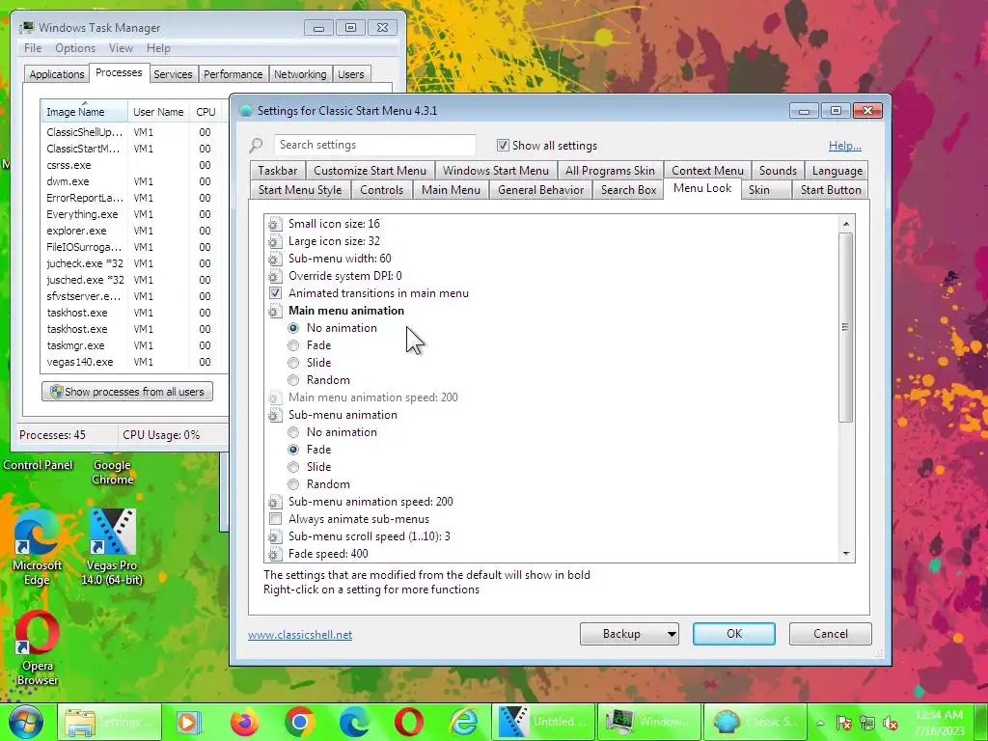Viewport: 988px width, 741px height.
Task: Select Fade for main menu animation
Action: [x=293, y=346]
